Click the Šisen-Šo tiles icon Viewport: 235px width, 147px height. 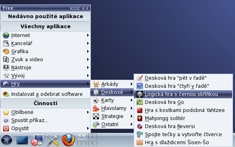tap(140, 143)
